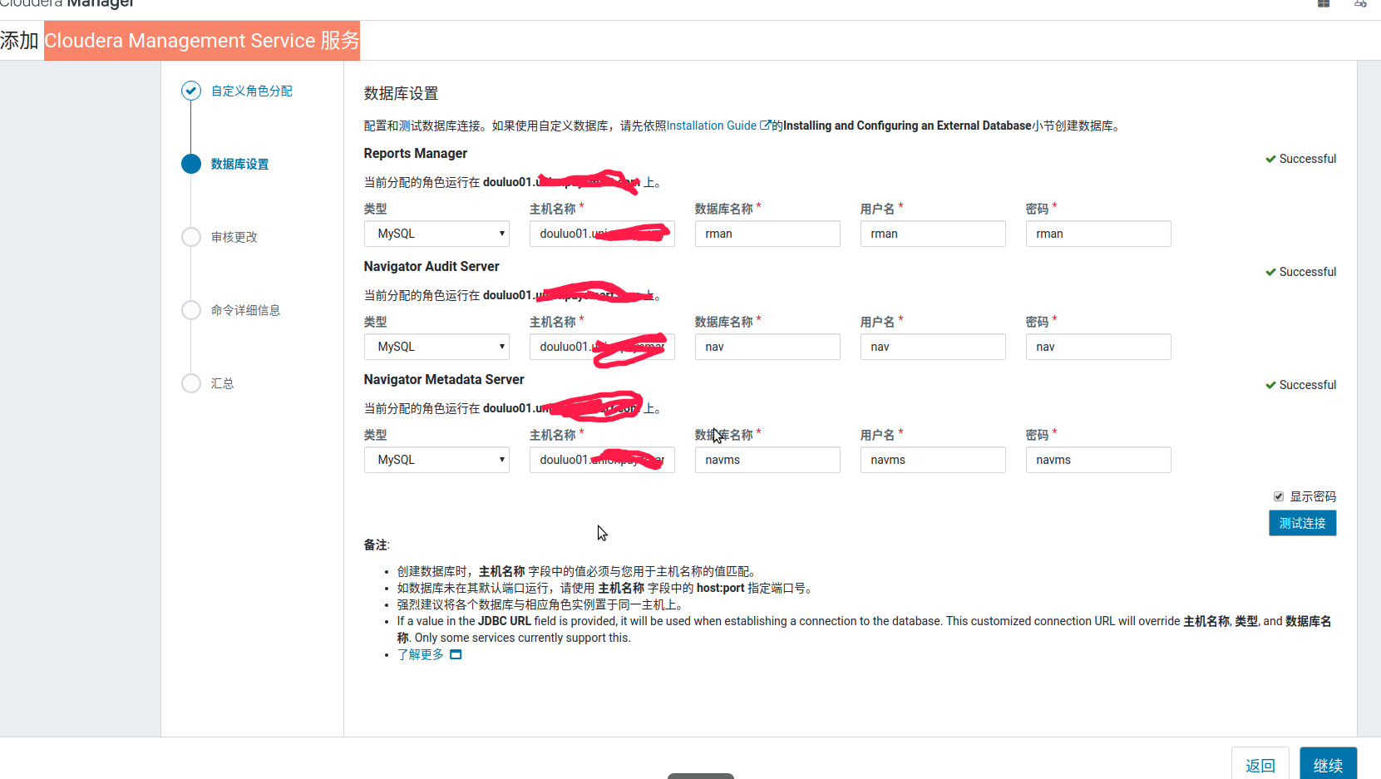Click the Cloudera Manager logo text
This screenshot has width=1381, height=779.
pyautogui.click(x=67, y=3)
